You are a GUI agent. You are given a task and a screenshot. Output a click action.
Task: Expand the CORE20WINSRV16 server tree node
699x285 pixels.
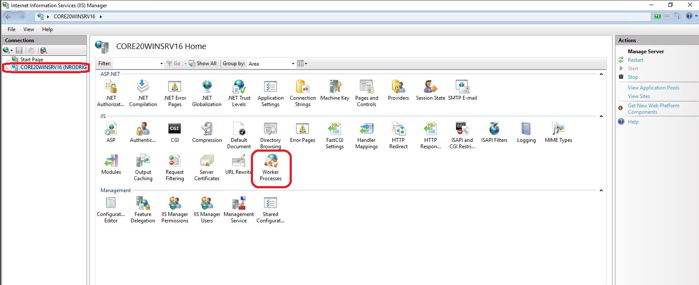(x=6, y=67)
